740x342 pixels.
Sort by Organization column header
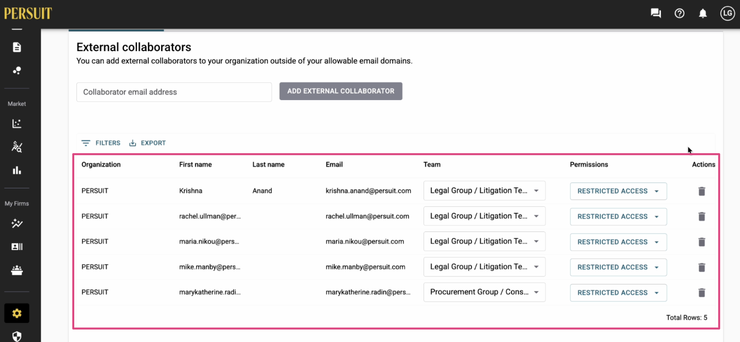tap(101, 165)
